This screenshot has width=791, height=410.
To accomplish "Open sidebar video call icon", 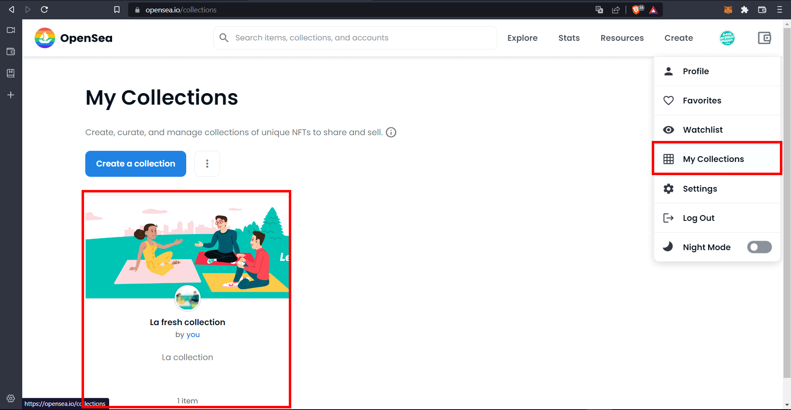I will tap(11, 30).
